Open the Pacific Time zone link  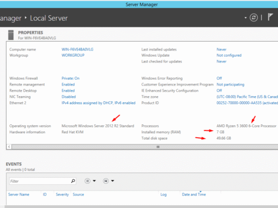click(x=247, y=97)
